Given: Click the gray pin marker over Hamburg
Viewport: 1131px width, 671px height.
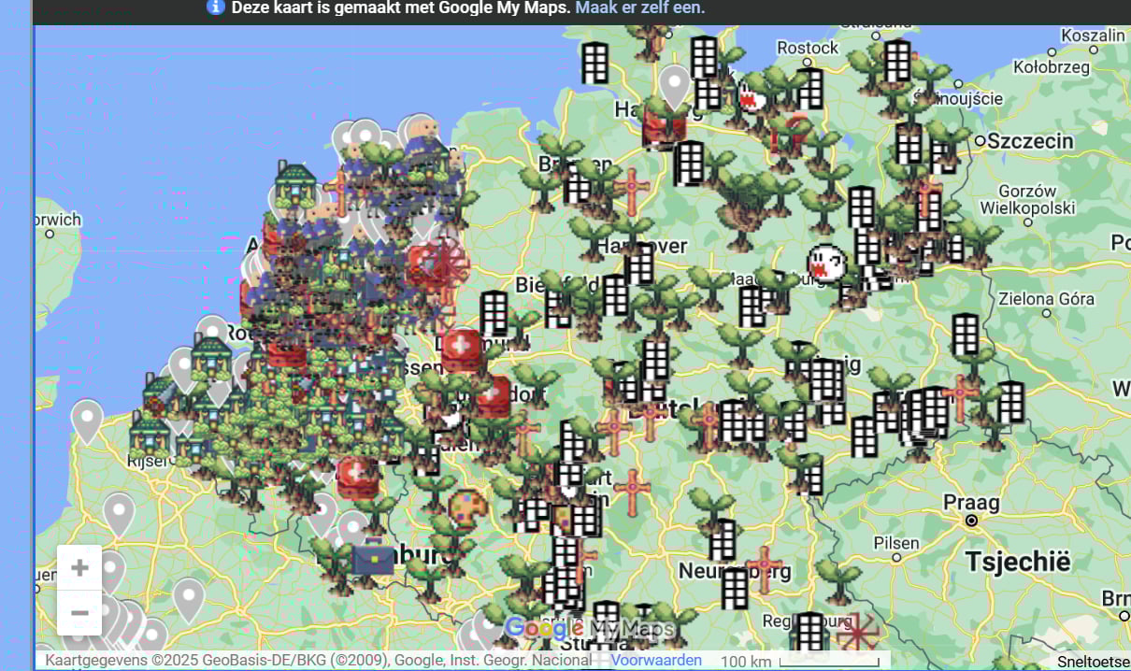Looking at the screenshot, I should pyautogui.click(x=674, y=87).
